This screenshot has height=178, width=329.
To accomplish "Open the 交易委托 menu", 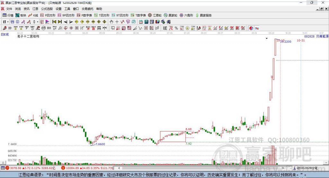I will [x=87, y=9].
